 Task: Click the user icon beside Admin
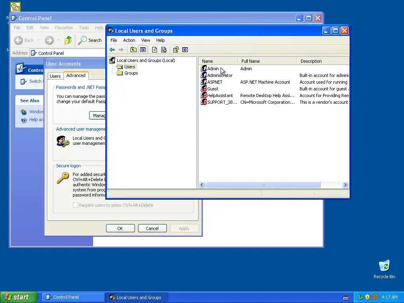pyautogui.click(x=204, y=69)
